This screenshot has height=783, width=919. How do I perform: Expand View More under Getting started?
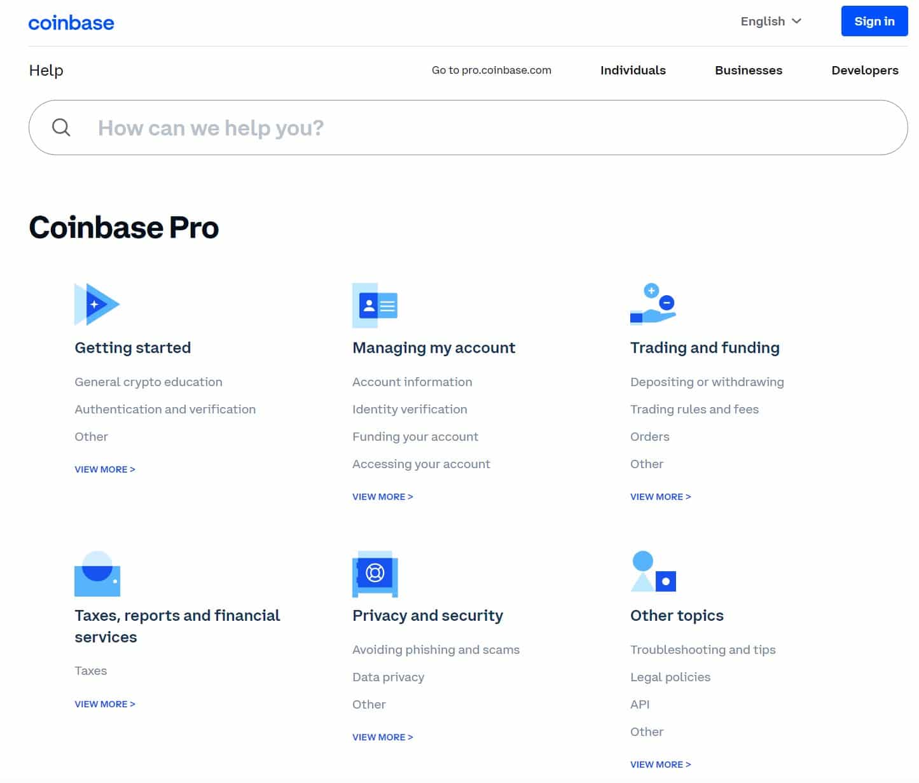point(105,469)
